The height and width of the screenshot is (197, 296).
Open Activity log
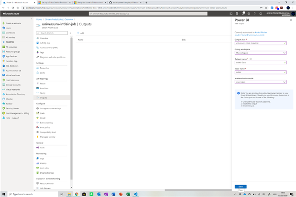(45, 43)
